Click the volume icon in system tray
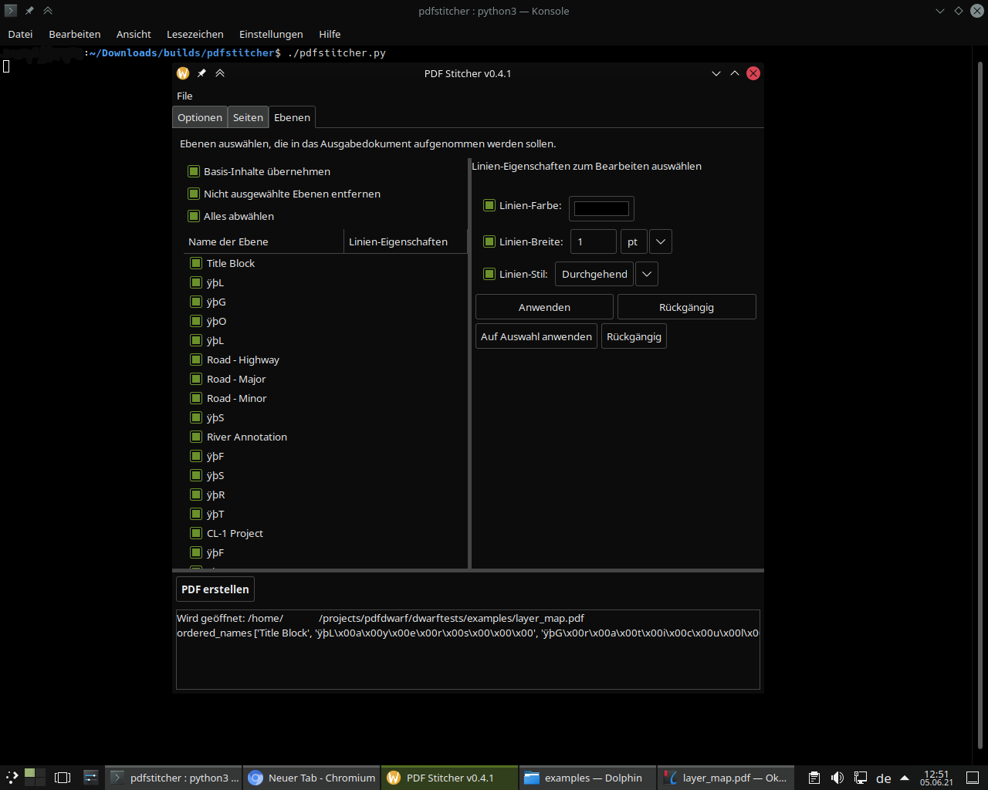Viewport: 988px width, 790px height. (x=837, y=778)
